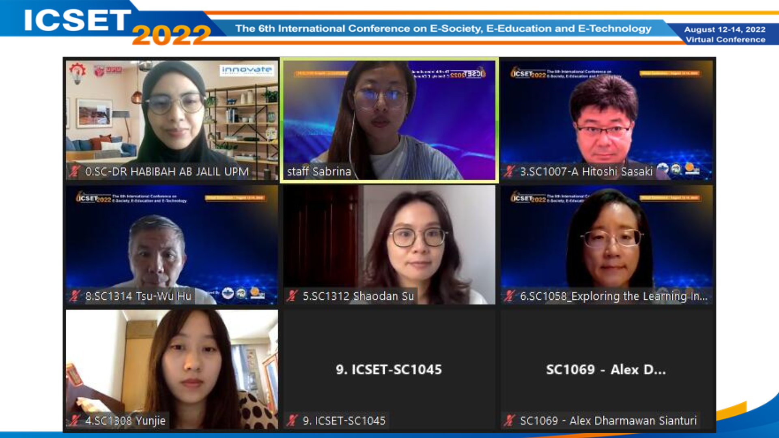Click muted mic icon of 9. ICSET-SC1045

292,421
